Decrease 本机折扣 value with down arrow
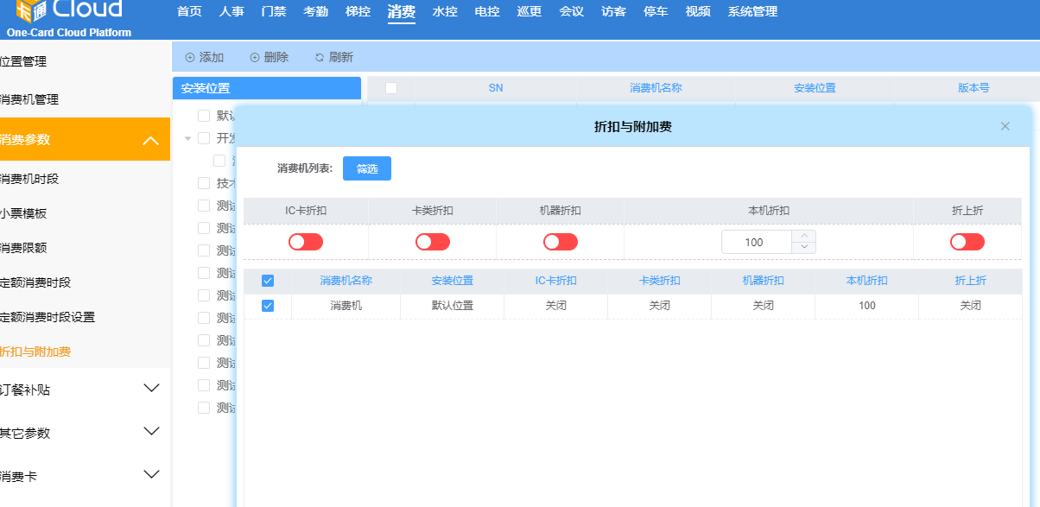The height and width of the screenshot is (507, 1040). 804,248
